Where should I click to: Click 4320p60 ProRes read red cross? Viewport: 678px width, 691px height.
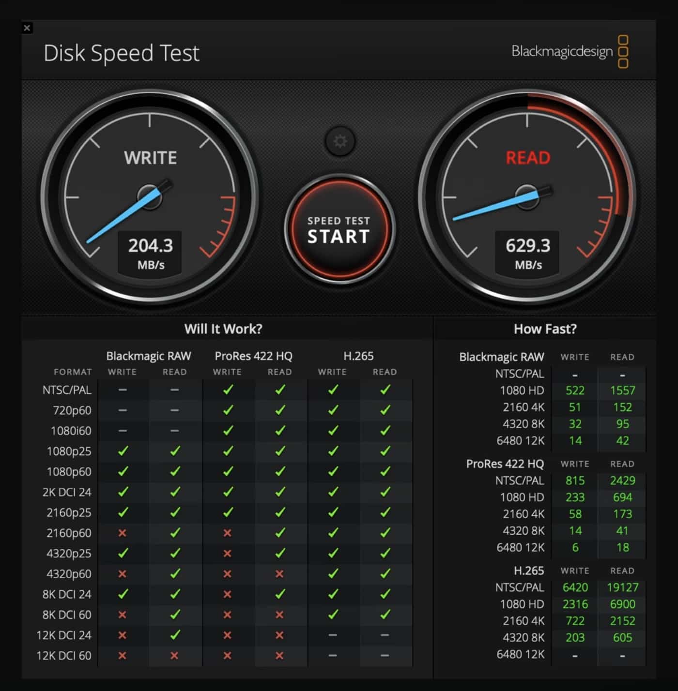279,574
